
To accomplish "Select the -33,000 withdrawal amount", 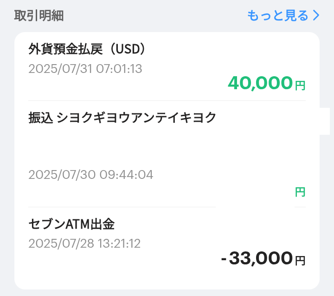I will 257,258.
